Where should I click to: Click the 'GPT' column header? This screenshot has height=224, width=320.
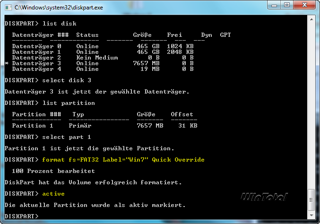point(225,35)
